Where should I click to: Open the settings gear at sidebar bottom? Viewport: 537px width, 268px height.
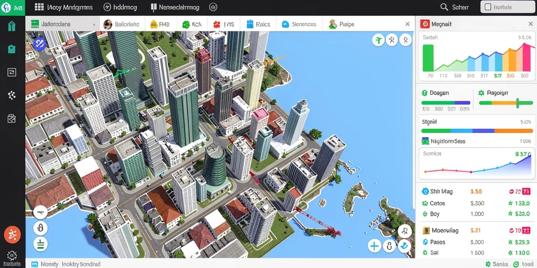(x=12, y=256)
